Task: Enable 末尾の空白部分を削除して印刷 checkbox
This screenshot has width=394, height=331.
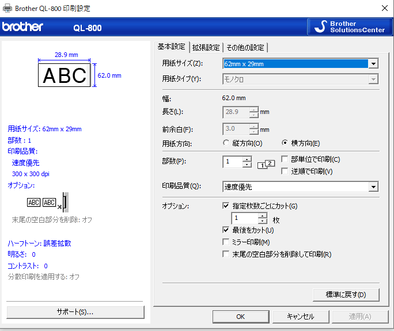Action: coord(226,254)
